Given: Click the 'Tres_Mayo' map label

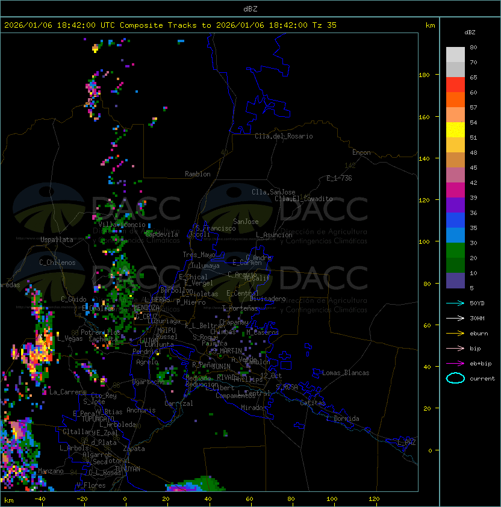Looking at the screenshot, I should tap(199, 255).
